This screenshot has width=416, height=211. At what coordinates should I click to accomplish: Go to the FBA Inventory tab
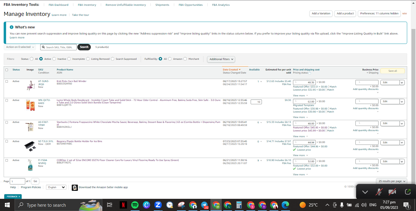[x=87, y=5]
